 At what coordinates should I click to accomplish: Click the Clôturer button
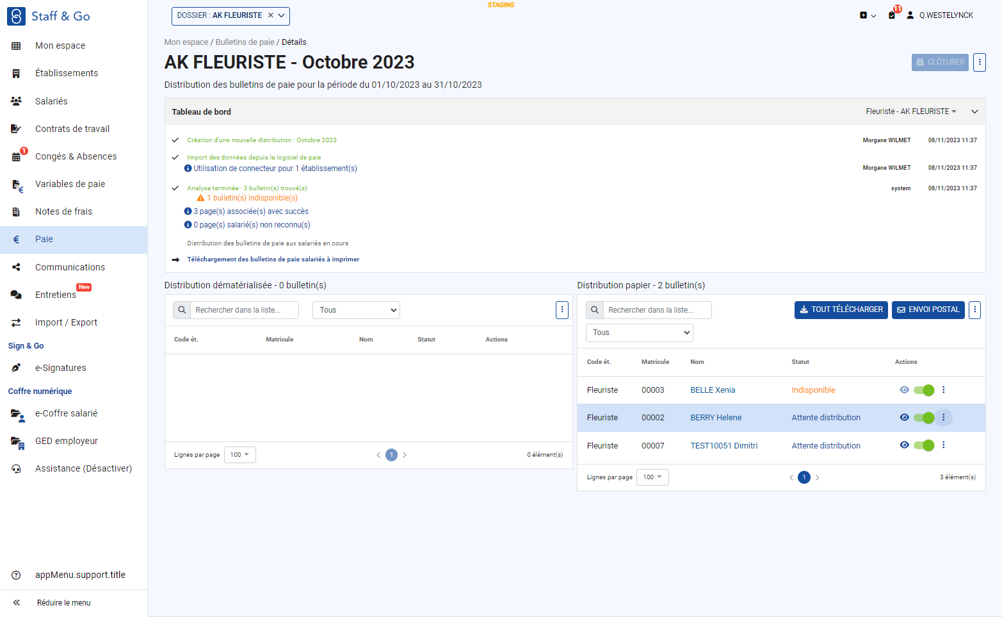coord(940,62)
